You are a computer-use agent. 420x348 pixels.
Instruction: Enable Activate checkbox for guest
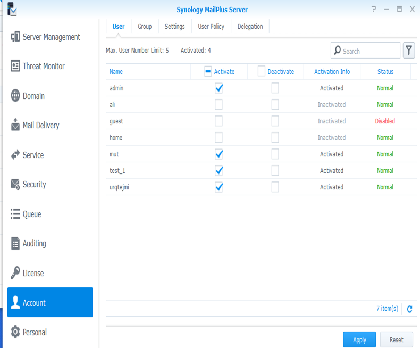(219, 121)
